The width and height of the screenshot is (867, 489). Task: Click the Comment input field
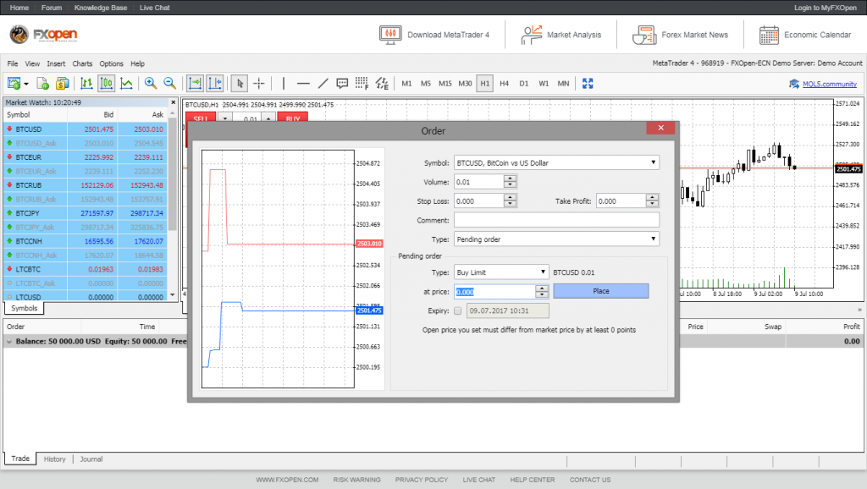click(x=556, y=220)
